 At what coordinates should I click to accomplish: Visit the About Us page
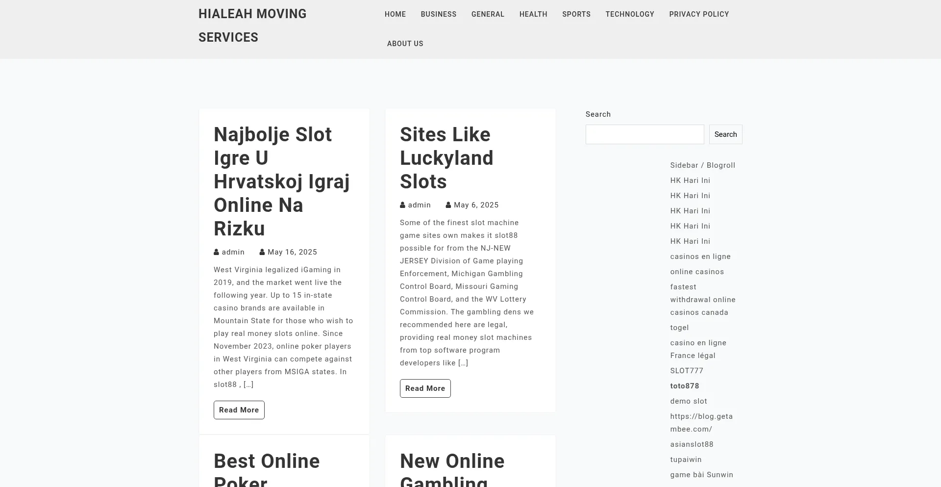pyautogui.click(x=405, y=44)
